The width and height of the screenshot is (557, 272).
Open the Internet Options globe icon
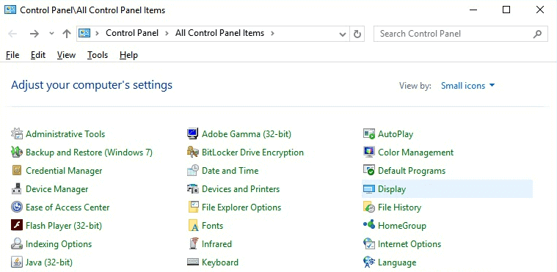tap(369, 244)
